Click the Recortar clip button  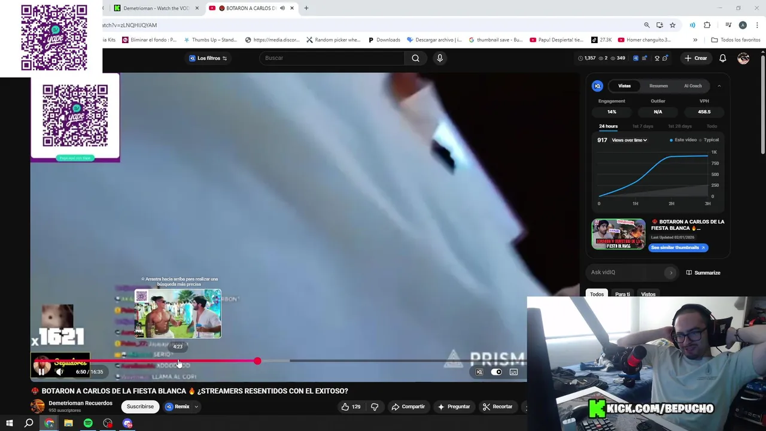(497, 406)
